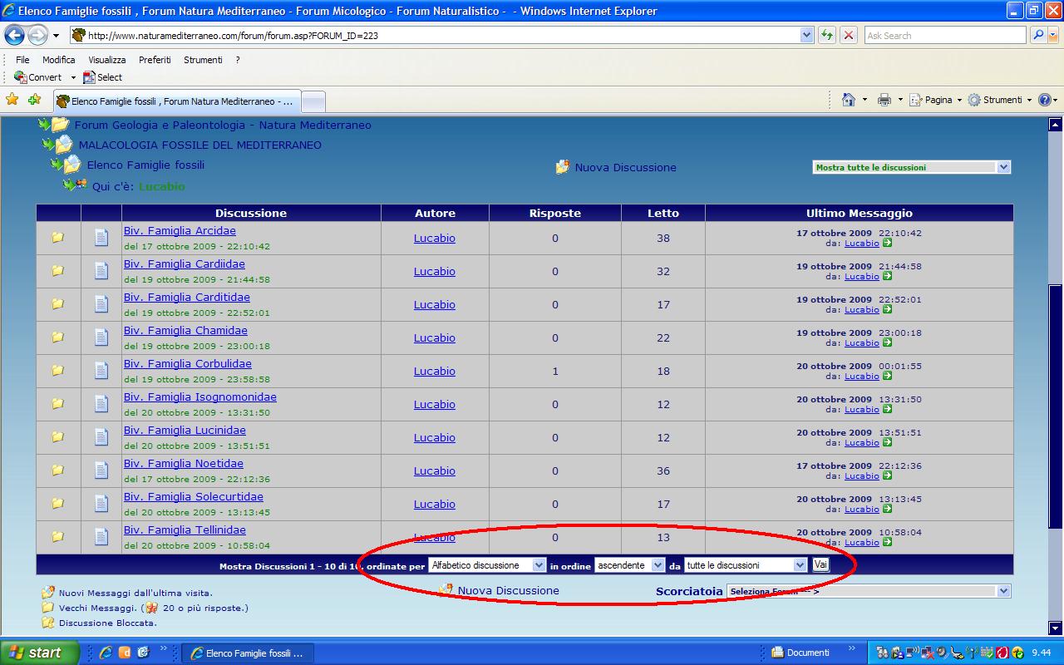1064x665 pixels.
Task: Click the 'Elenco Famiglie fossili' taskbar button
Action: [x=246, y=653]
